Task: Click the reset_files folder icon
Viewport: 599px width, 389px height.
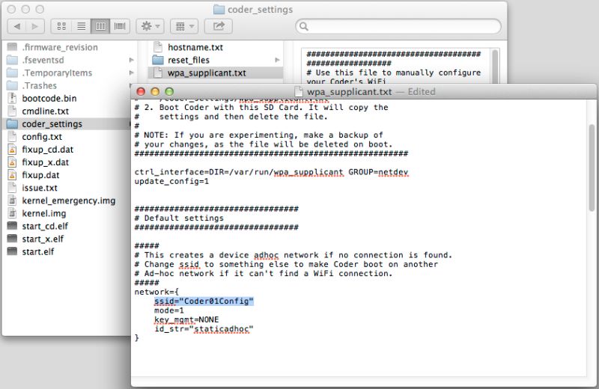Action: [158, 60]
